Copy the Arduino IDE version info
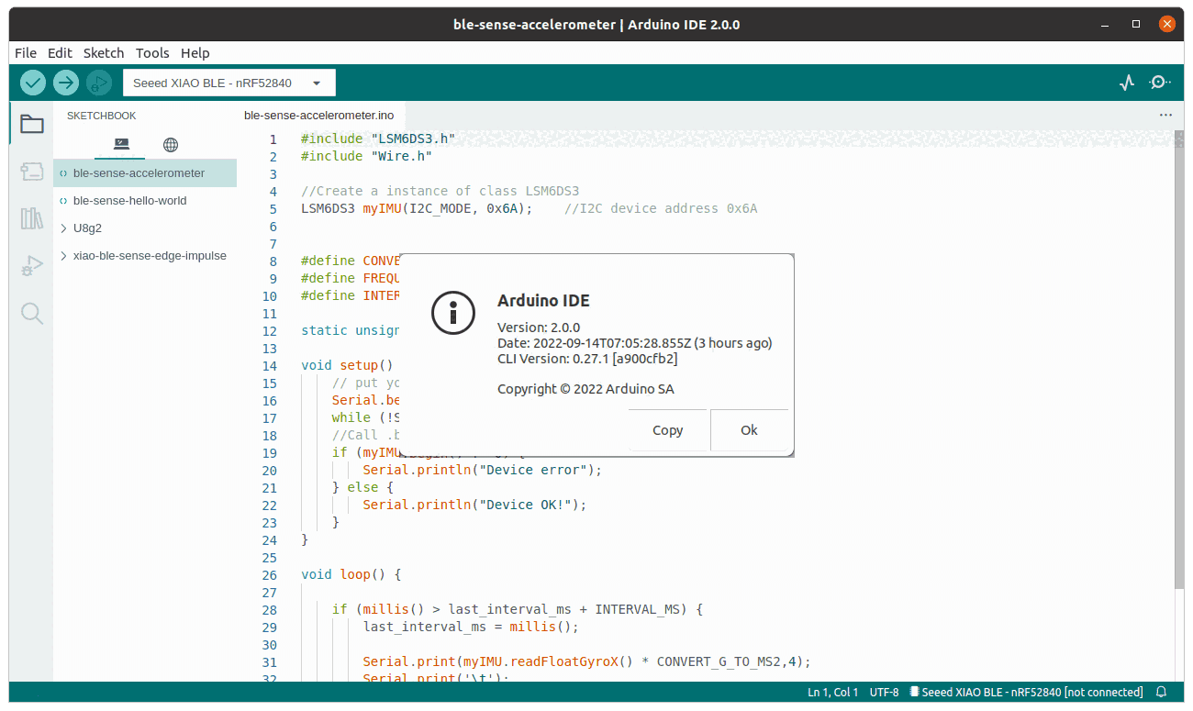Image resolution: width=1193 pixels, height=711 pixels. [x=667, y=429]
